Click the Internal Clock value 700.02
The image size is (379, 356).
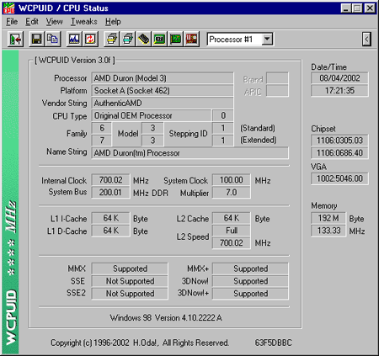pyautogui.click(x=110, y=180)
